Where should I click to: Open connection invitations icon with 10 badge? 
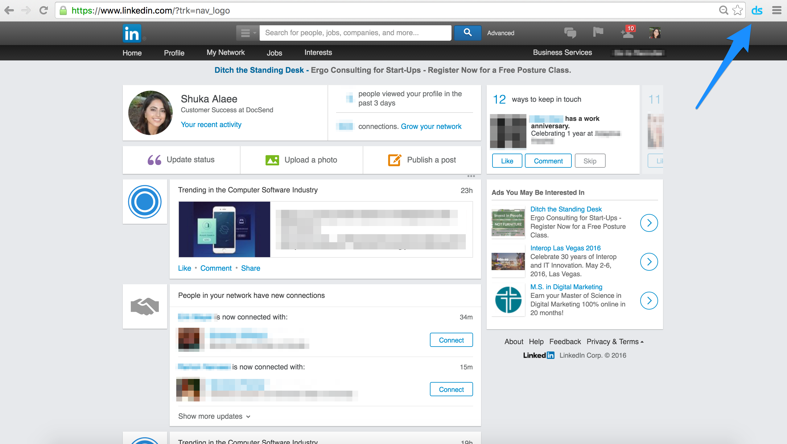(x=628, y=32)
